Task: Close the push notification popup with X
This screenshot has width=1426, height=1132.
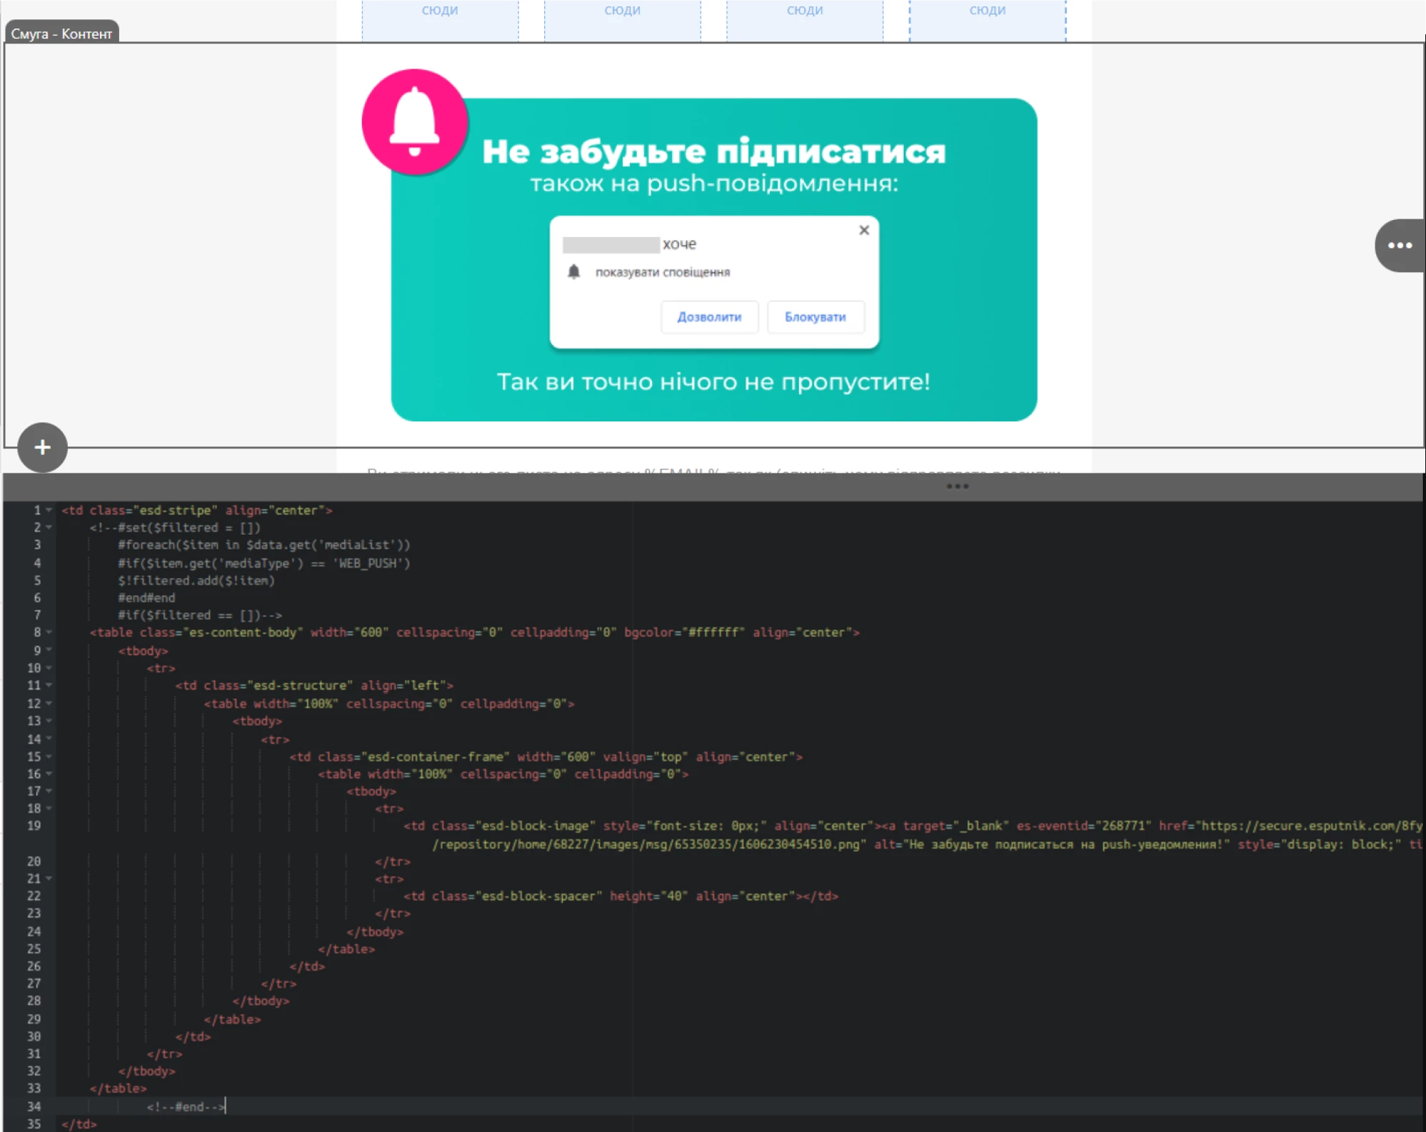Action: click(863, 230)
